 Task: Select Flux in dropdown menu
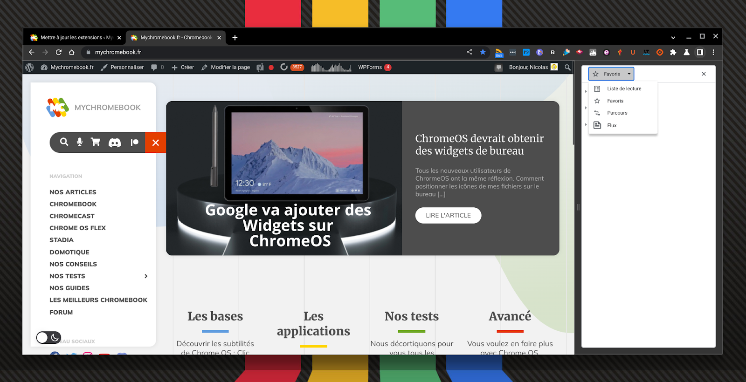[623, 125]
